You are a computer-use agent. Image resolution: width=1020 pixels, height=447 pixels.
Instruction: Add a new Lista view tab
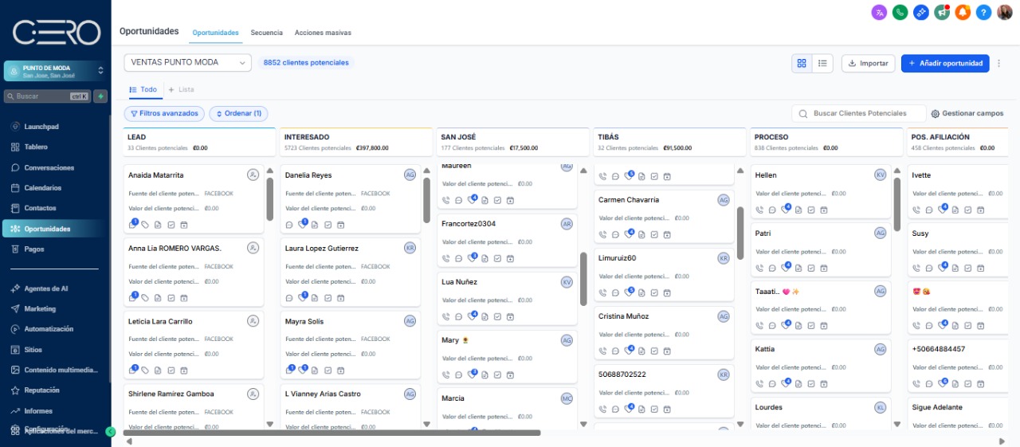(x=181, y=90)
